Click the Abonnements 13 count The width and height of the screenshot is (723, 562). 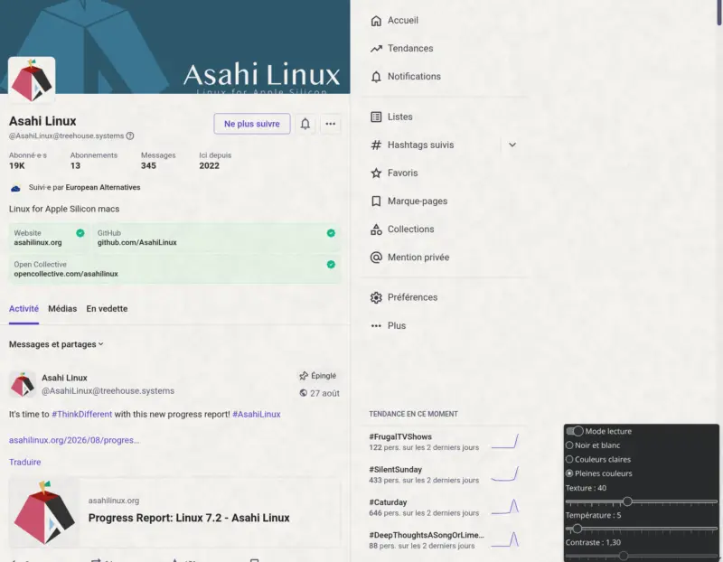coord(94,161)
